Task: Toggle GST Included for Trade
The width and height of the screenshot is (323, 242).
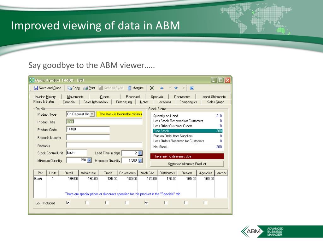Action: point(107,203)
